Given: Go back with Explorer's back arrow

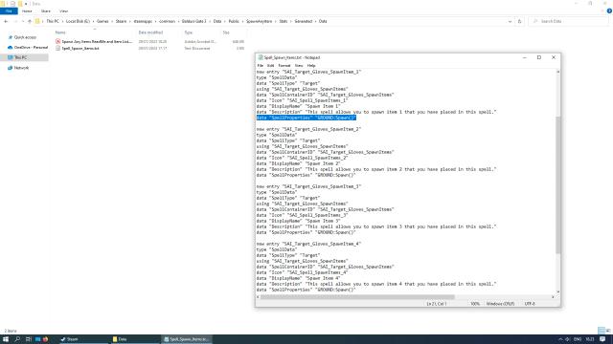Looking at the screenshot, I should [6, 21].
